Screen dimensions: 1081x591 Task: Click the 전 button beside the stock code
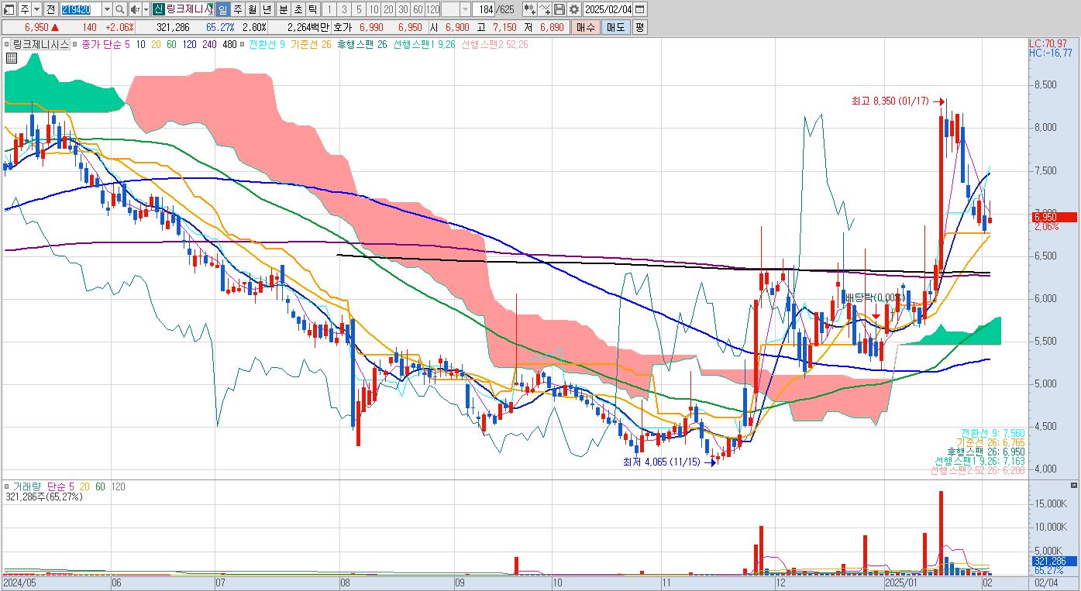tap(50, 9)
